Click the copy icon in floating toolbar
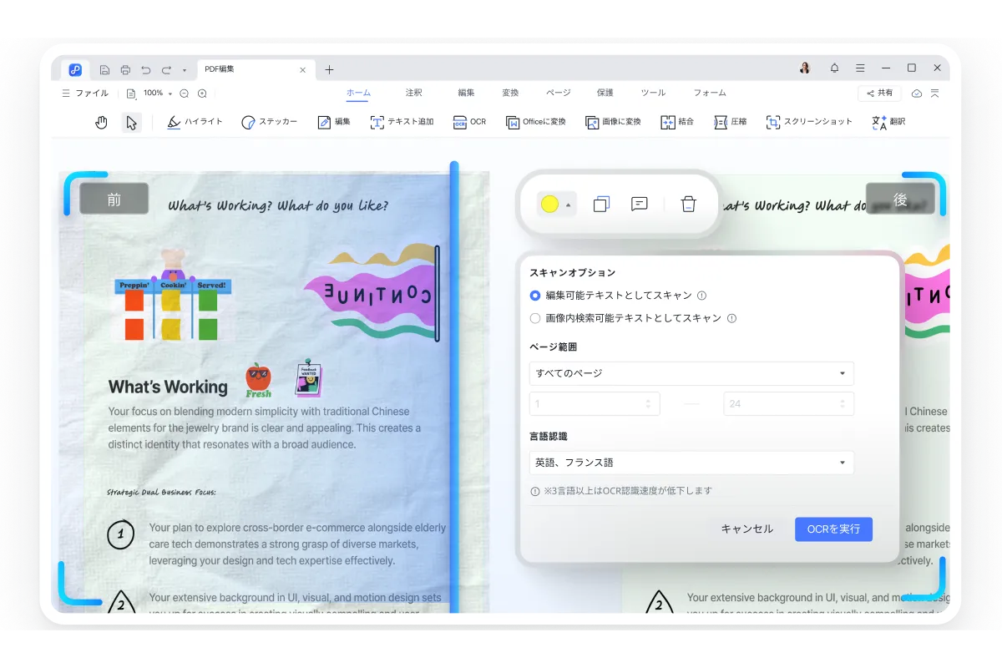1002x668 pixels. (x=601, y=204)
